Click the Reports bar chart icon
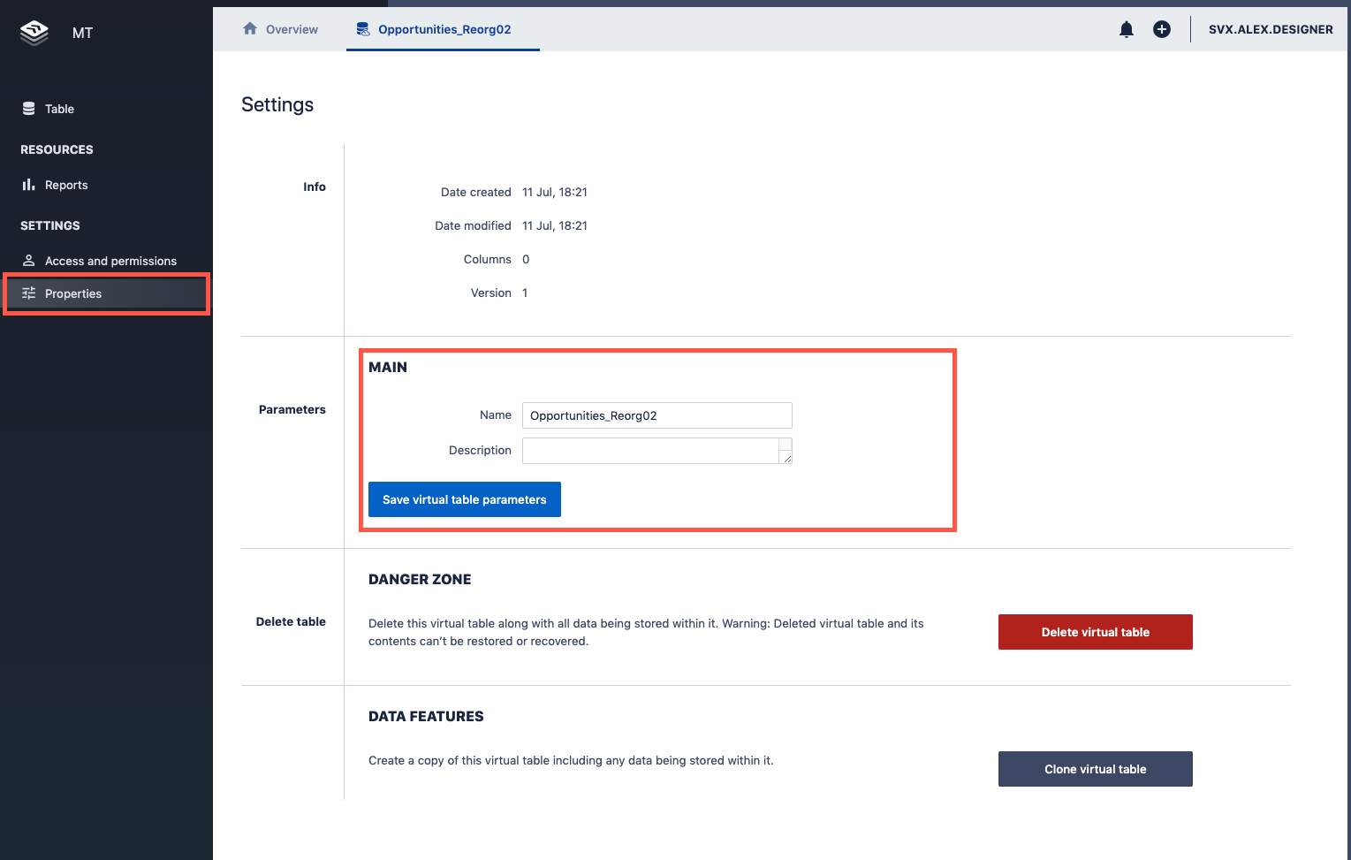 29,185
